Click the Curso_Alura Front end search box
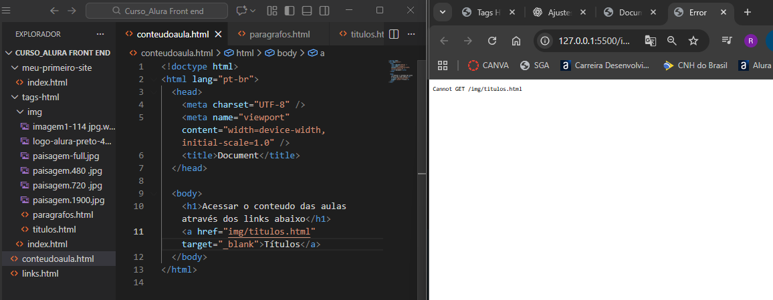773x300 pixels. point(157,11)
